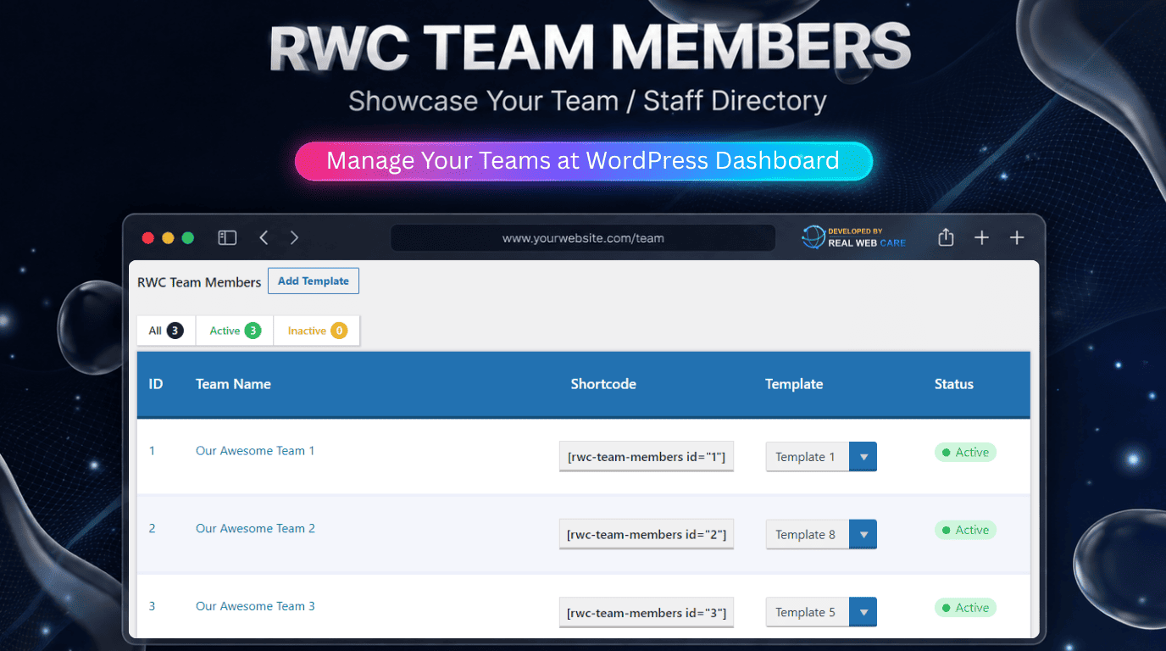
Task: Open Our Awesome Team 1 link
Action: click(x=255, y=451)
